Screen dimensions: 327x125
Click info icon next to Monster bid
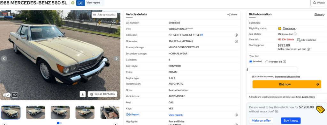285,62
